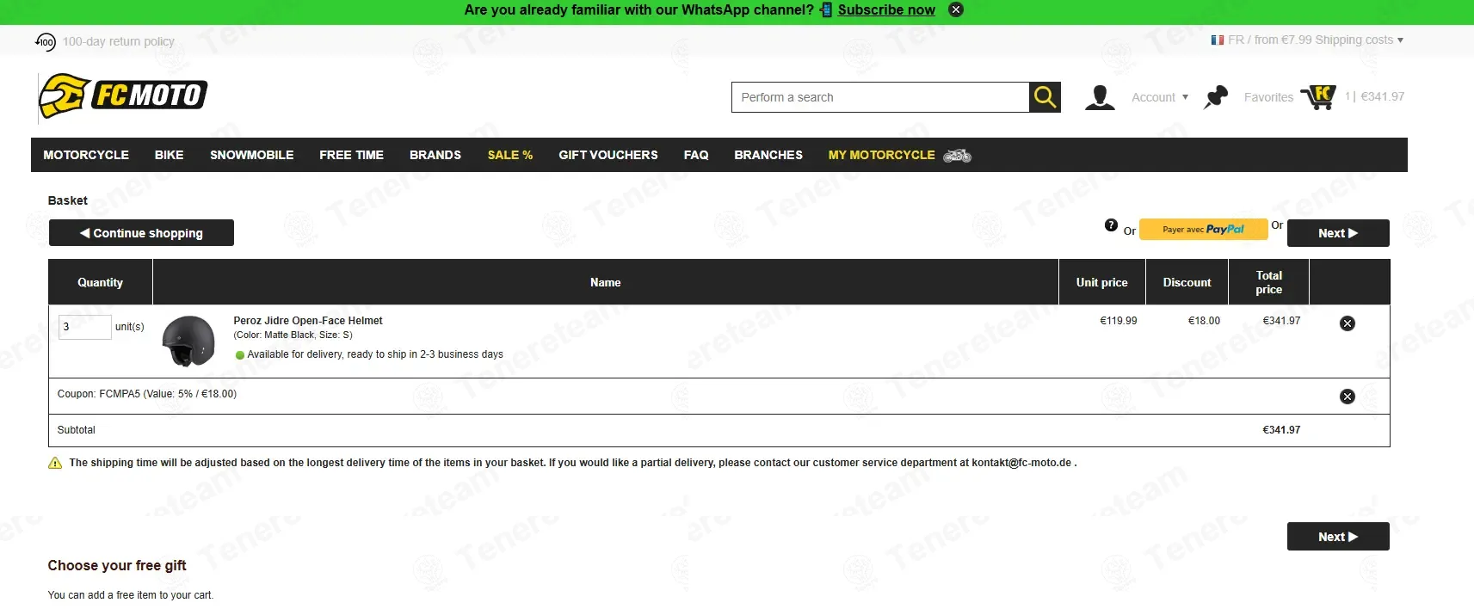
Task: Click the Discount column header
Action: [1187, 282]
